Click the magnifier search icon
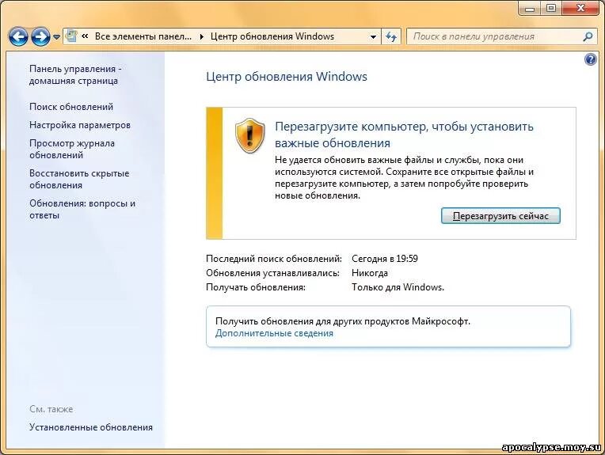The image size is (605, 455). tap(588, 36)
